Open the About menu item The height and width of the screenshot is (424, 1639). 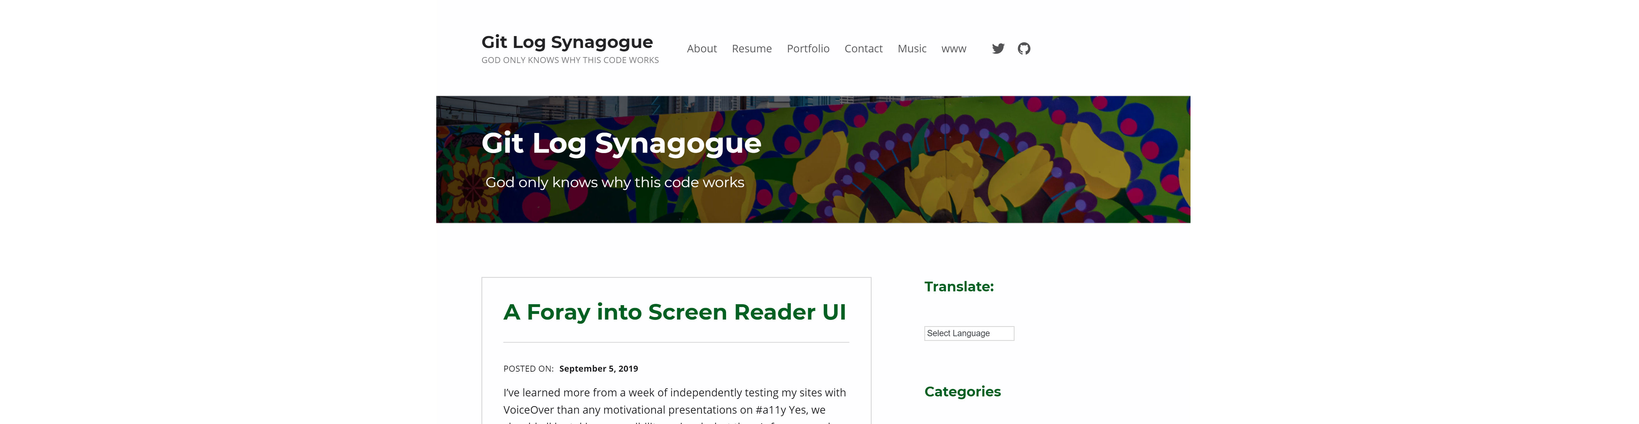click(701, 48)
